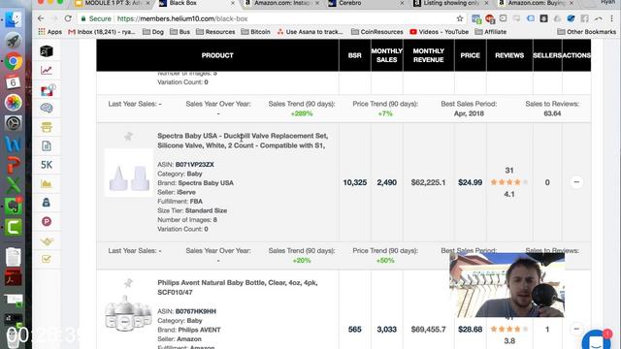The width and height of the screenshot is (621, 349).
Task: Sort by the Monthly Sales header
Action: (386, 55)
